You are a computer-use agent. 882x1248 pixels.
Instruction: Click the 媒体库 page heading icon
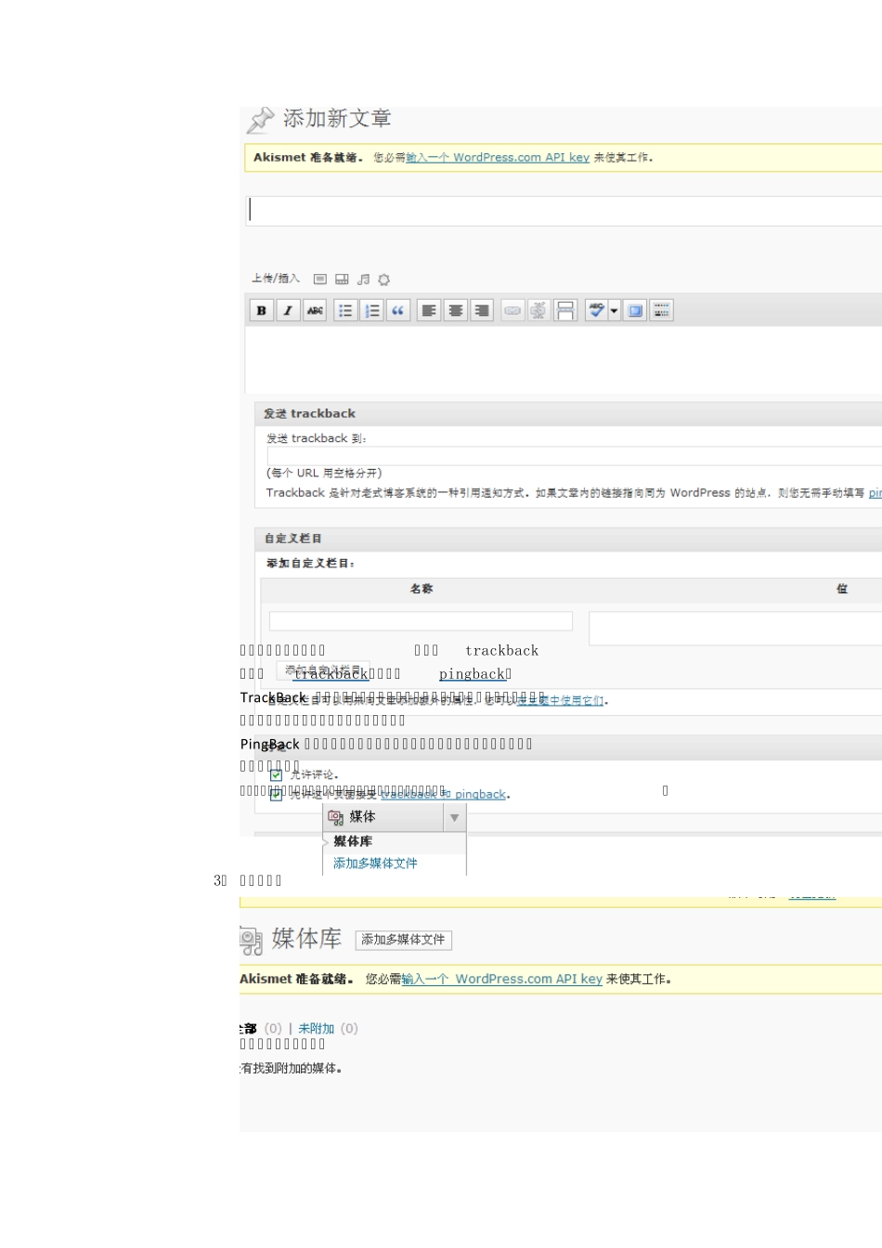point(251,941)
